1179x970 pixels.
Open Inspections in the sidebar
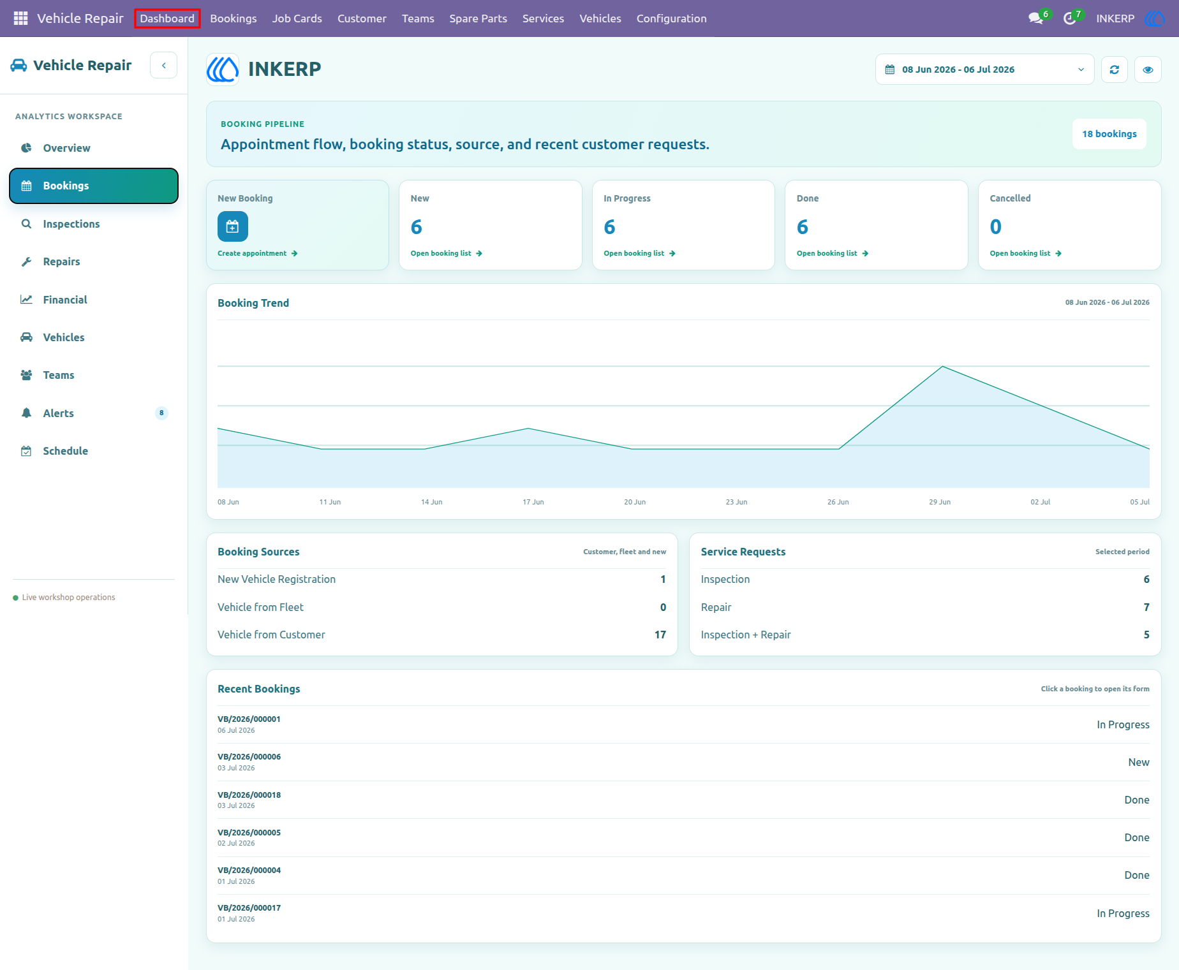pos(94,224)
